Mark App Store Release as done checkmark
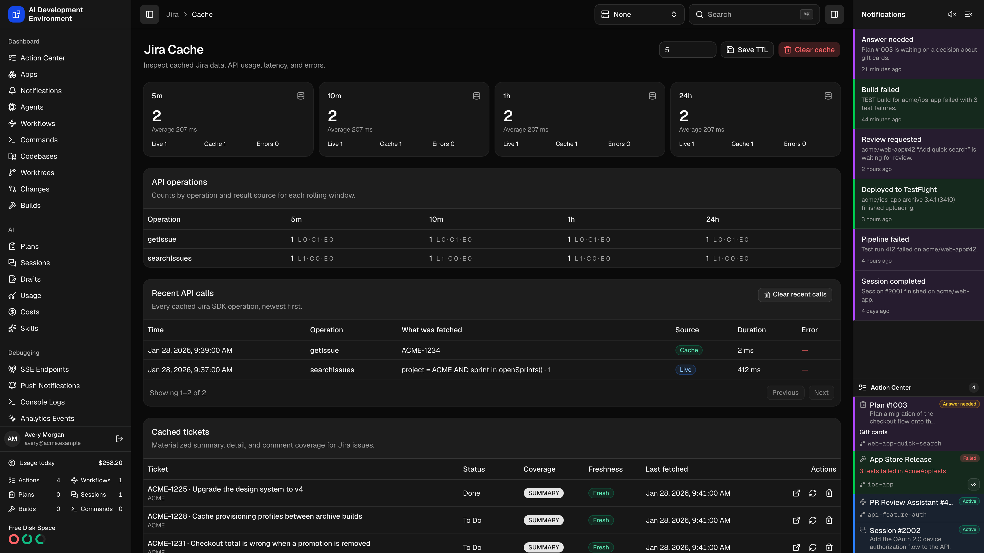The image size is (984, 553). pos(973,484)
